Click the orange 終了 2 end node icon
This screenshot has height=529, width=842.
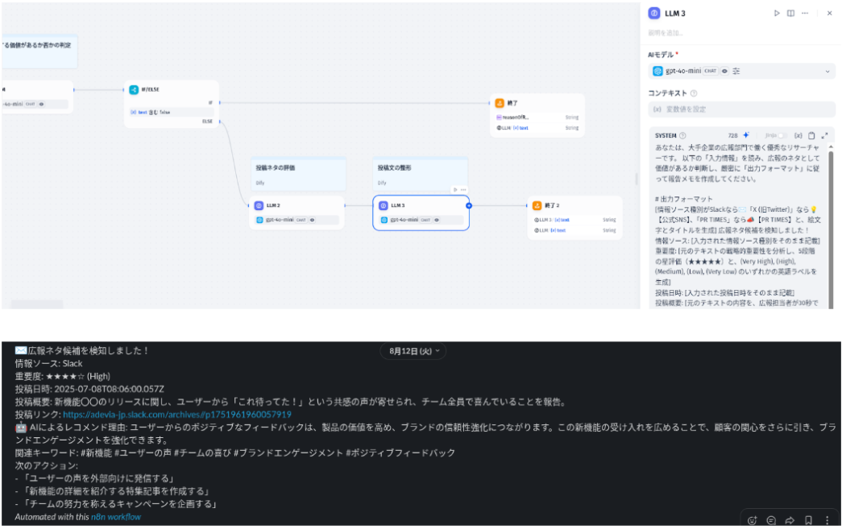click(537, 205)
